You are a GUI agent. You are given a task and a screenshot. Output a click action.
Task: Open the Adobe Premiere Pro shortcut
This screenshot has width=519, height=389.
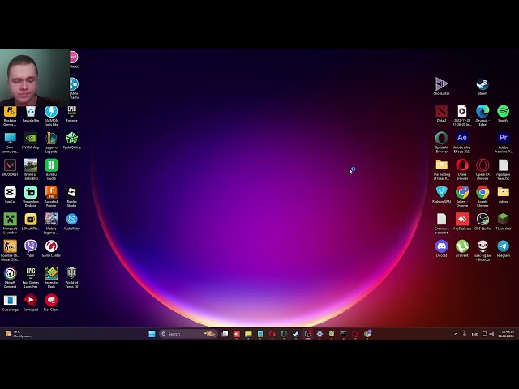503,143
